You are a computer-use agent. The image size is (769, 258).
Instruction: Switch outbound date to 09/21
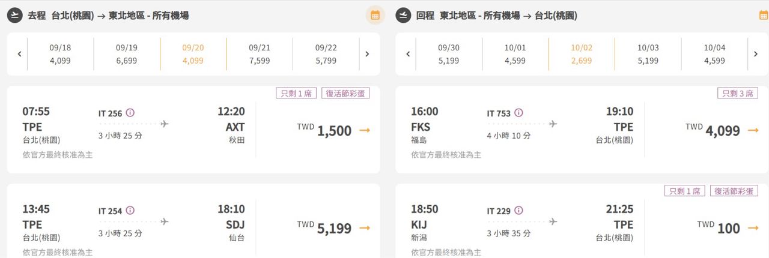[x=260, y=54]
